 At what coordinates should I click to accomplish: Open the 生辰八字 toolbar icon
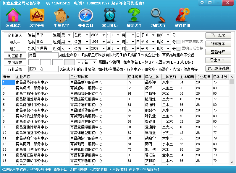[61, 17]
